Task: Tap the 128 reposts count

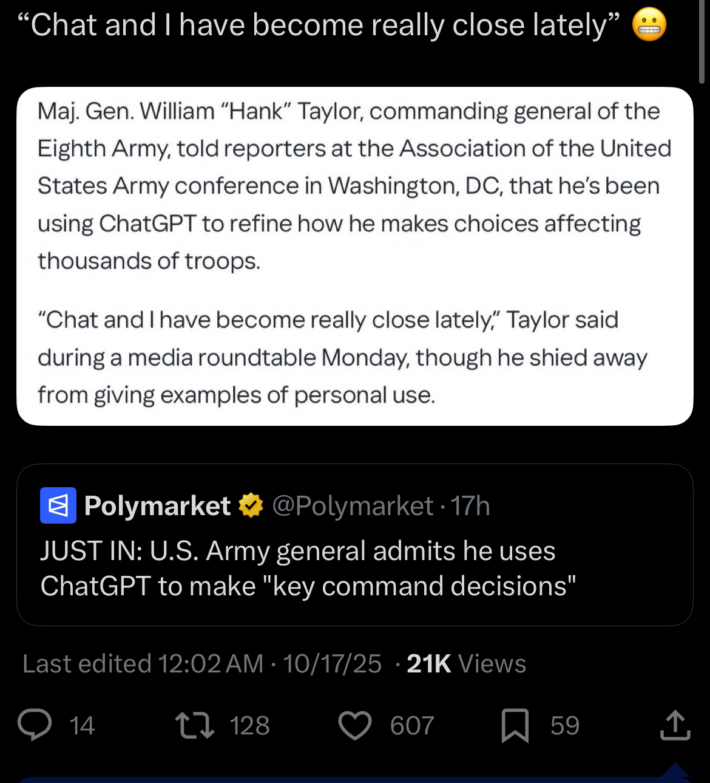Action: click(249, 725)
